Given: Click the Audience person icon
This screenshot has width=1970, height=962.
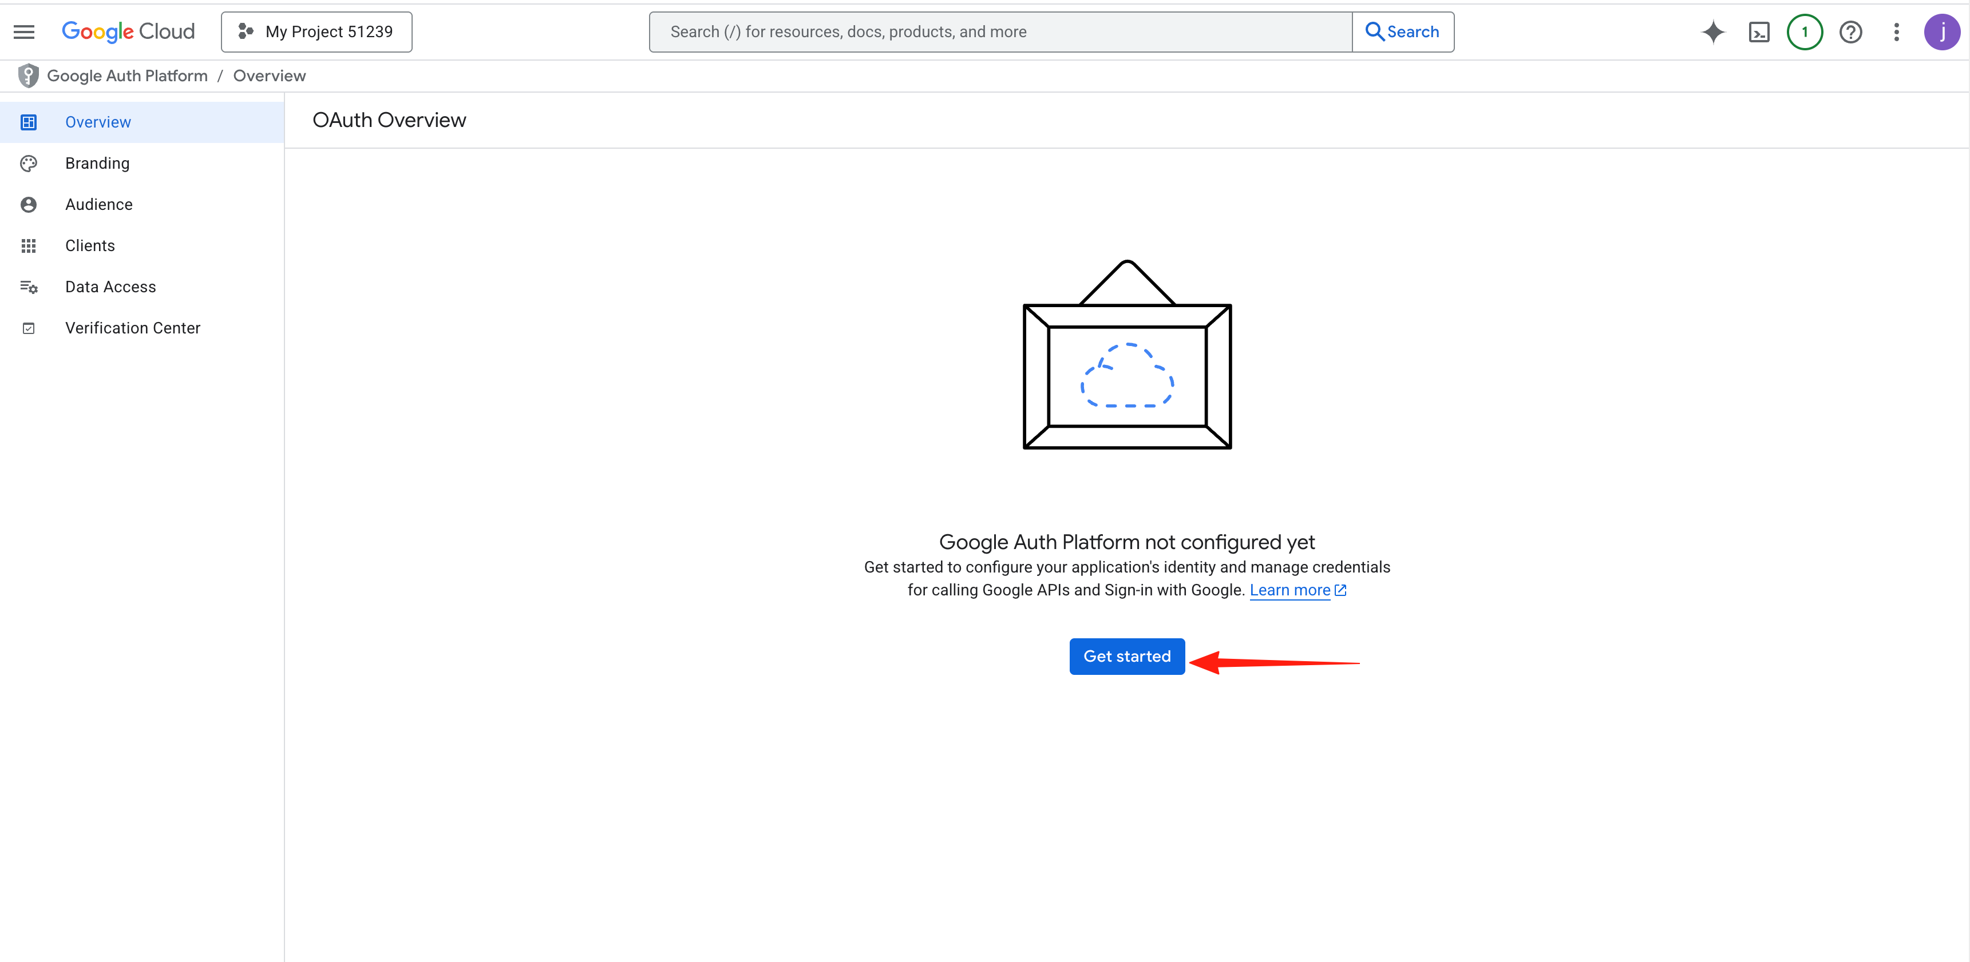Looking at the screenshot, I should pyautogui.click(x=28, y=205).
